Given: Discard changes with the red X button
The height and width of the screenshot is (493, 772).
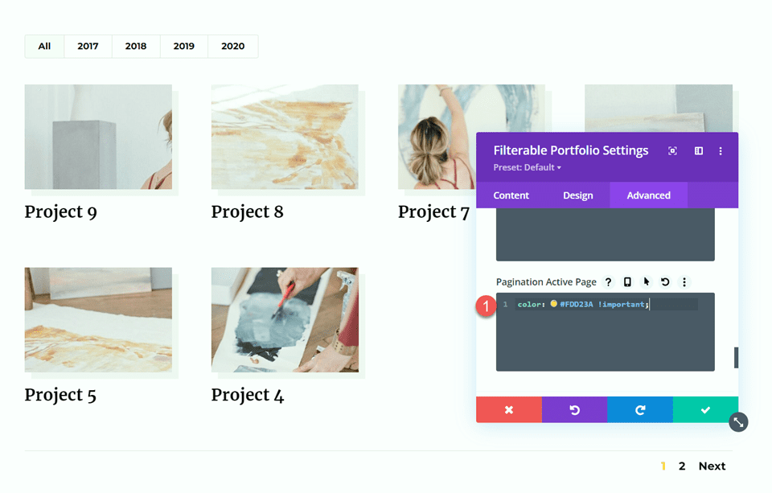Looking at the screenshot, I should [x=509, y=409].
